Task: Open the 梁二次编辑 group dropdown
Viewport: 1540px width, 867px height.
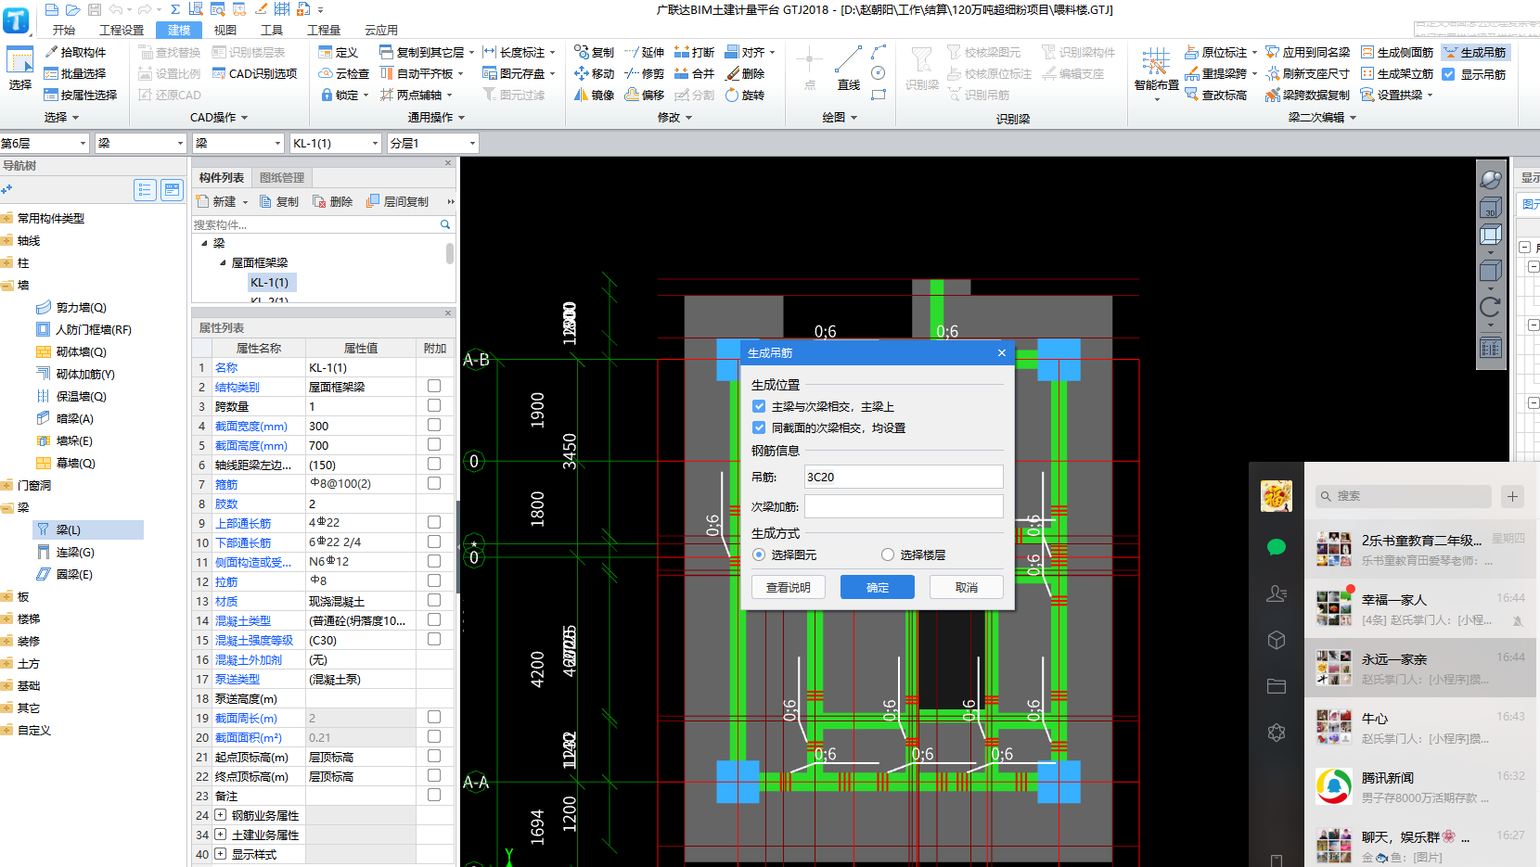Action: coord(1322,118)
